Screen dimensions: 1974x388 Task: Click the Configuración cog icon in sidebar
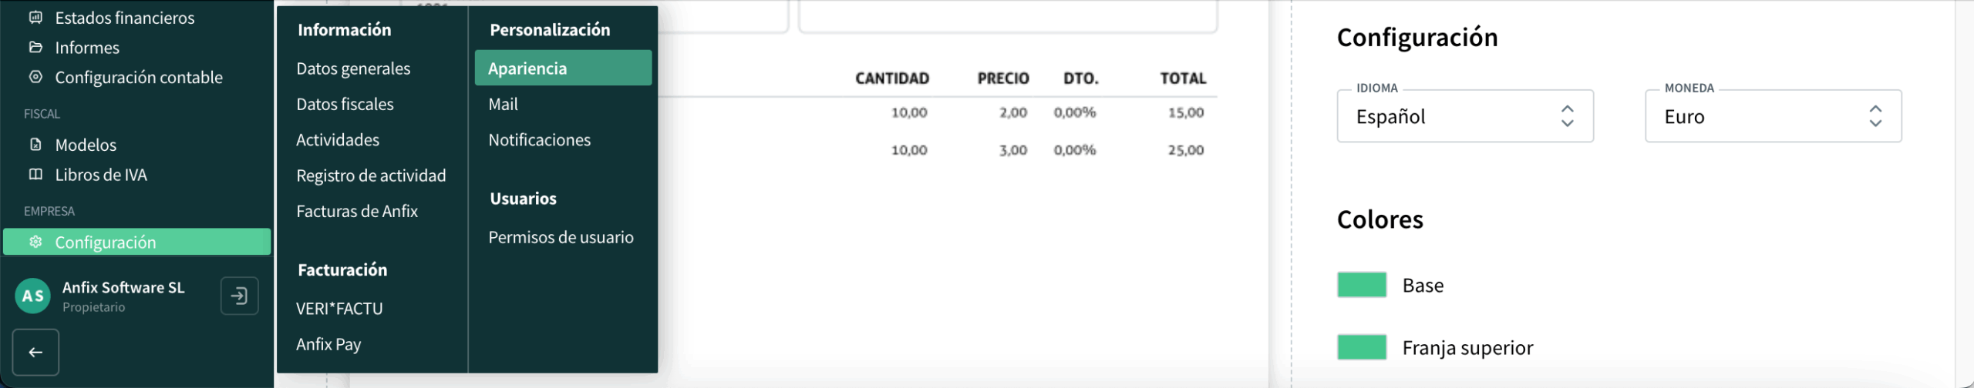point(35,242)
